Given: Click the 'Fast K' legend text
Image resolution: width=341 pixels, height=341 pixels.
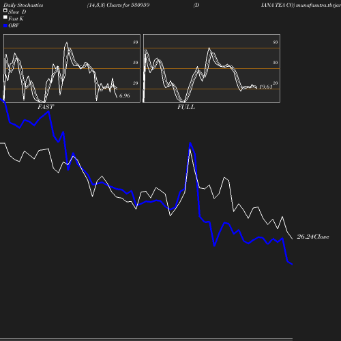Looking at the screenshot, I should click(x=16, y=18).
